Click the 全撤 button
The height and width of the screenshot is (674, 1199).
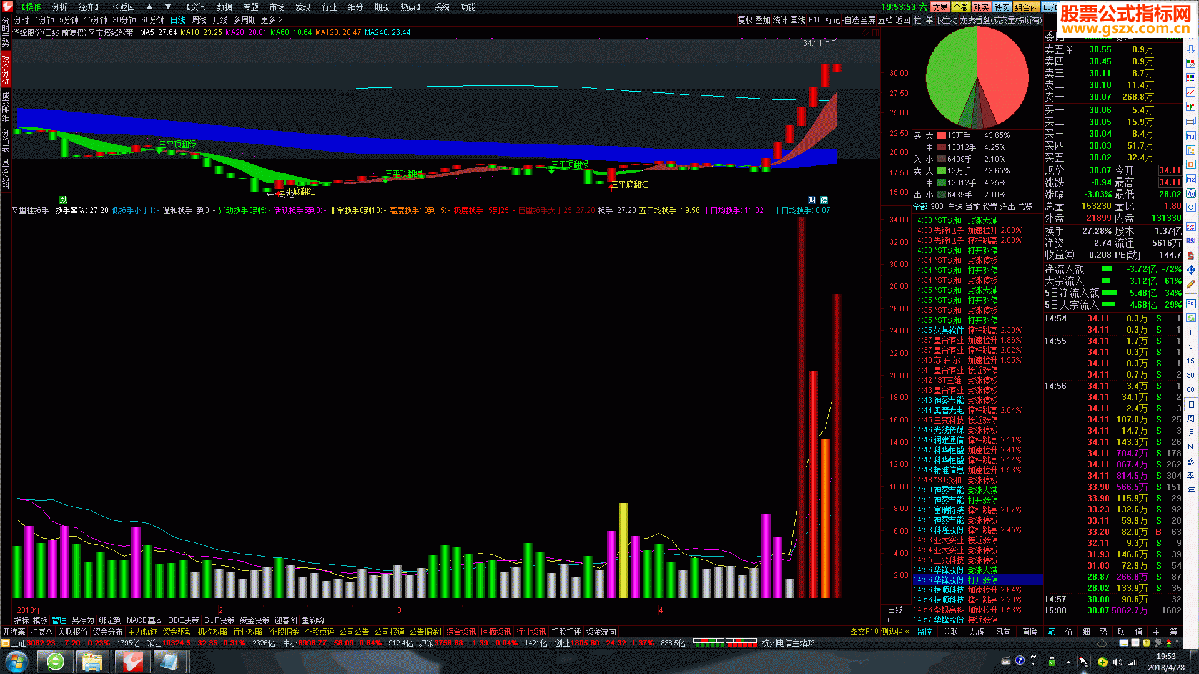[x=960, y=7]
